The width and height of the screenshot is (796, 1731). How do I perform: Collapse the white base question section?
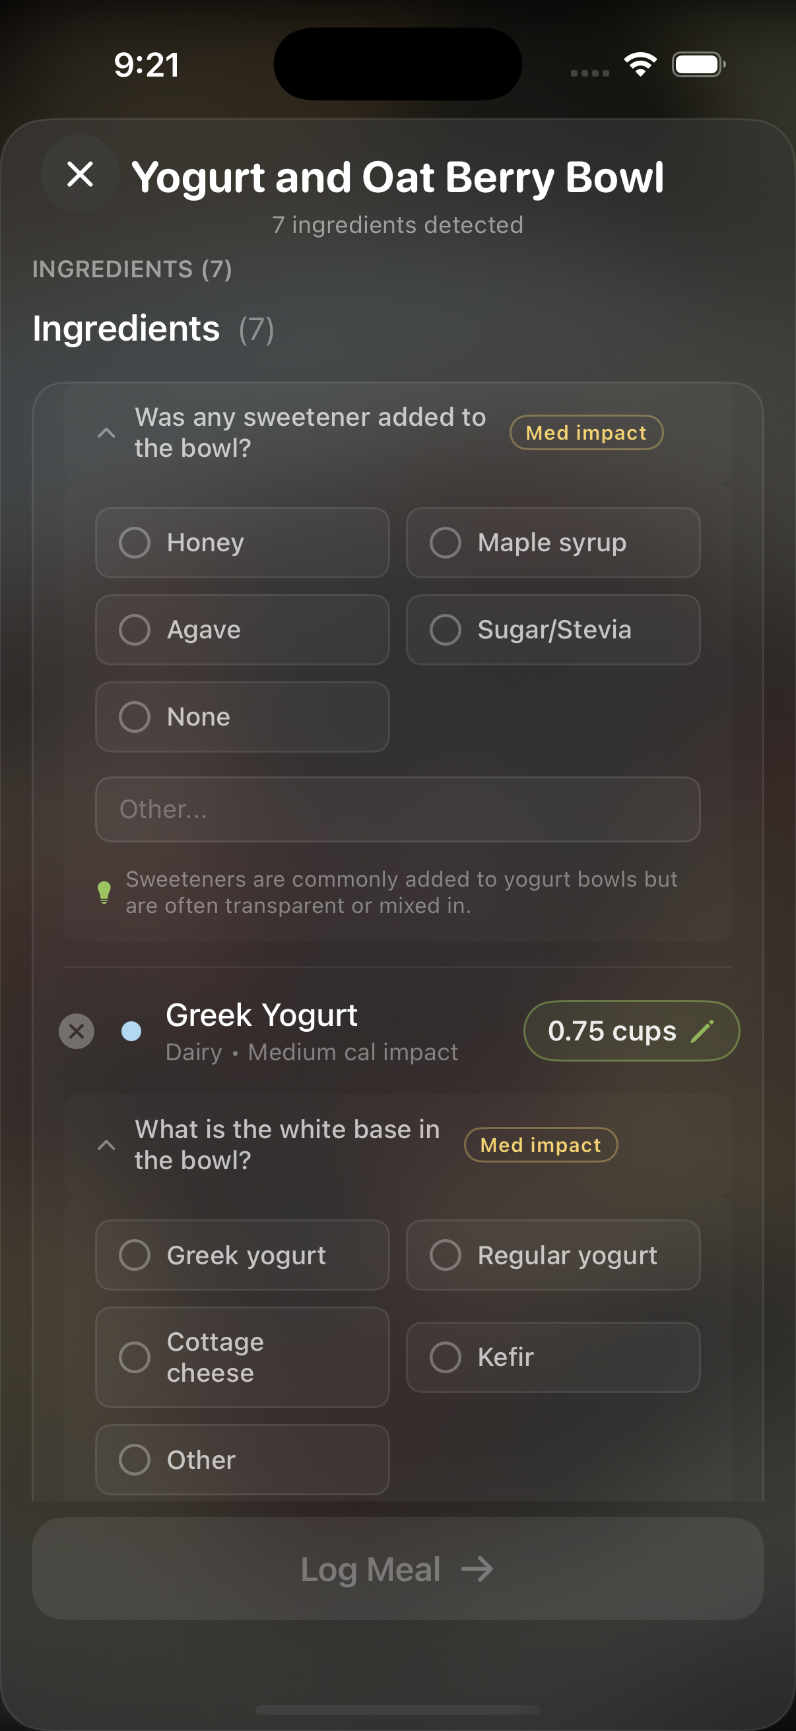click(x=106, y=1144)
